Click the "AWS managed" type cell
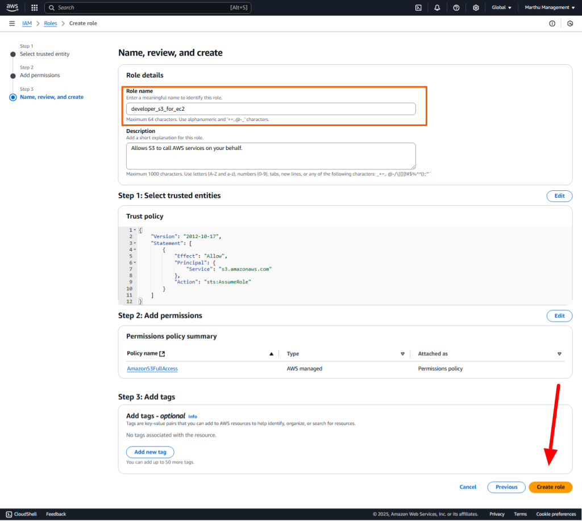Viewport: 582px width, 521px height. click(x=305, y=369)
